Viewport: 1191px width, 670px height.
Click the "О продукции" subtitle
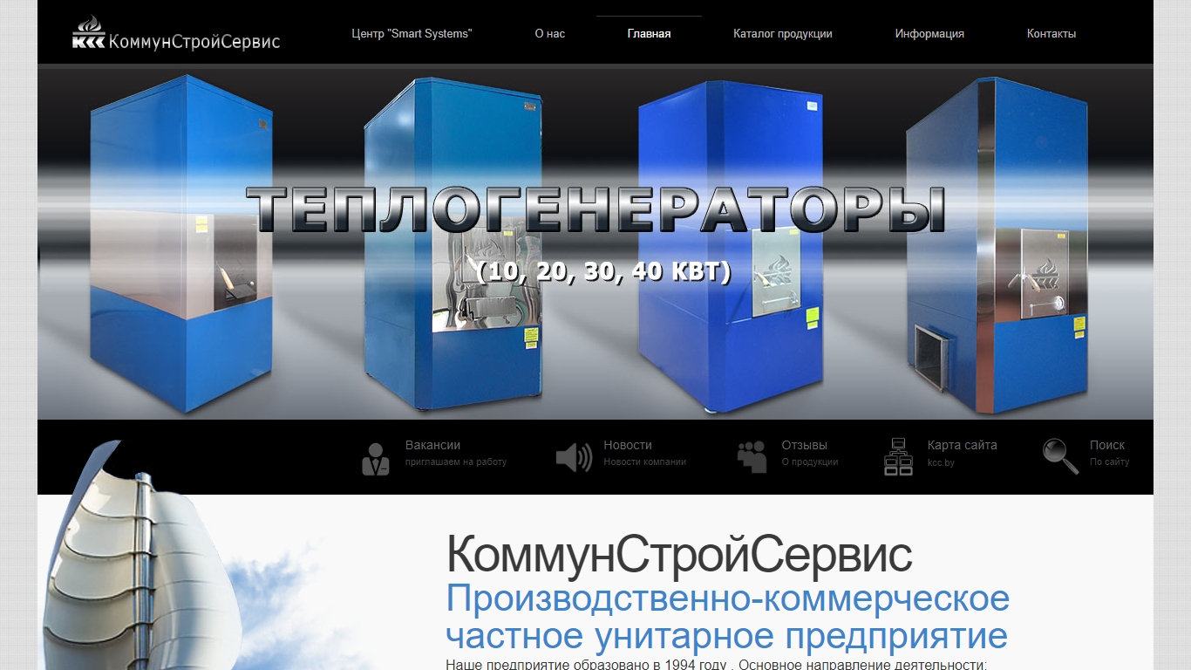[810, 462]
